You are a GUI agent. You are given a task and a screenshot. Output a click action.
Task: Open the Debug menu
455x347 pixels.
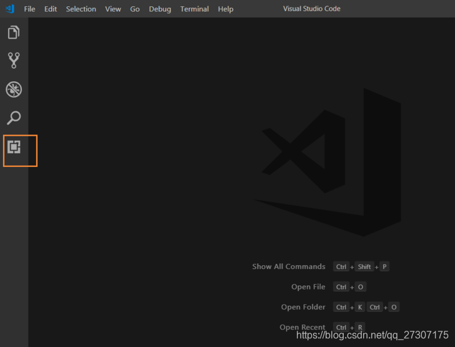click(x=160, y=9)
